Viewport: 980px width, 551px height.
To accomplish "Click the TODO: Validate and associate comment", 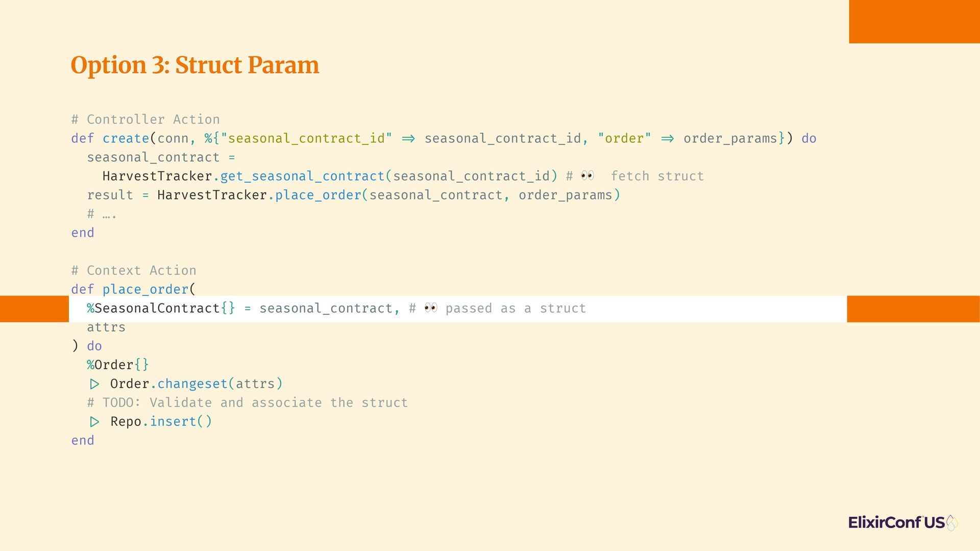I will [248, 403].
